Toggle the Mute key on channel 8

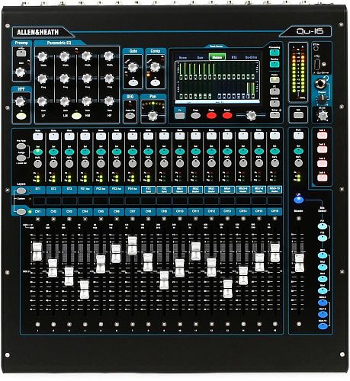tap(148, 136)
